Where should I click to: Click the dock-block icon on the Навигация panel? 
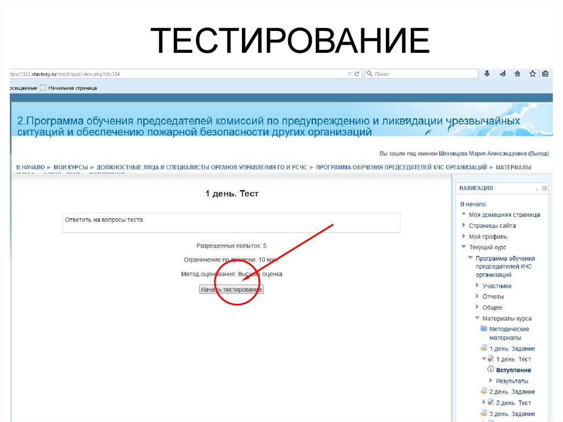(x=544, y=188)
